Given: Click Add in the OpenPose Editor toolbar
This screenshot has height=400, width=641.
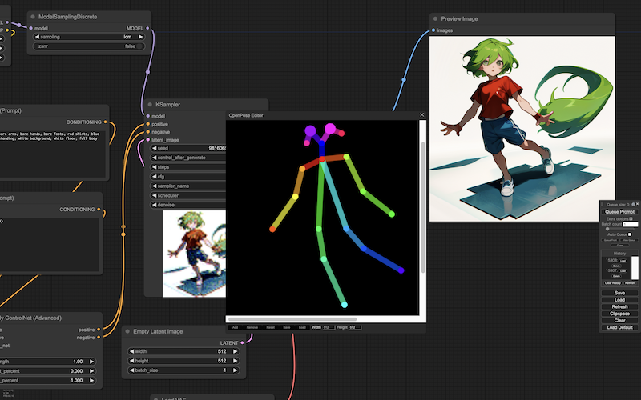Looking at the screenshot, I should tap(235, 327).
